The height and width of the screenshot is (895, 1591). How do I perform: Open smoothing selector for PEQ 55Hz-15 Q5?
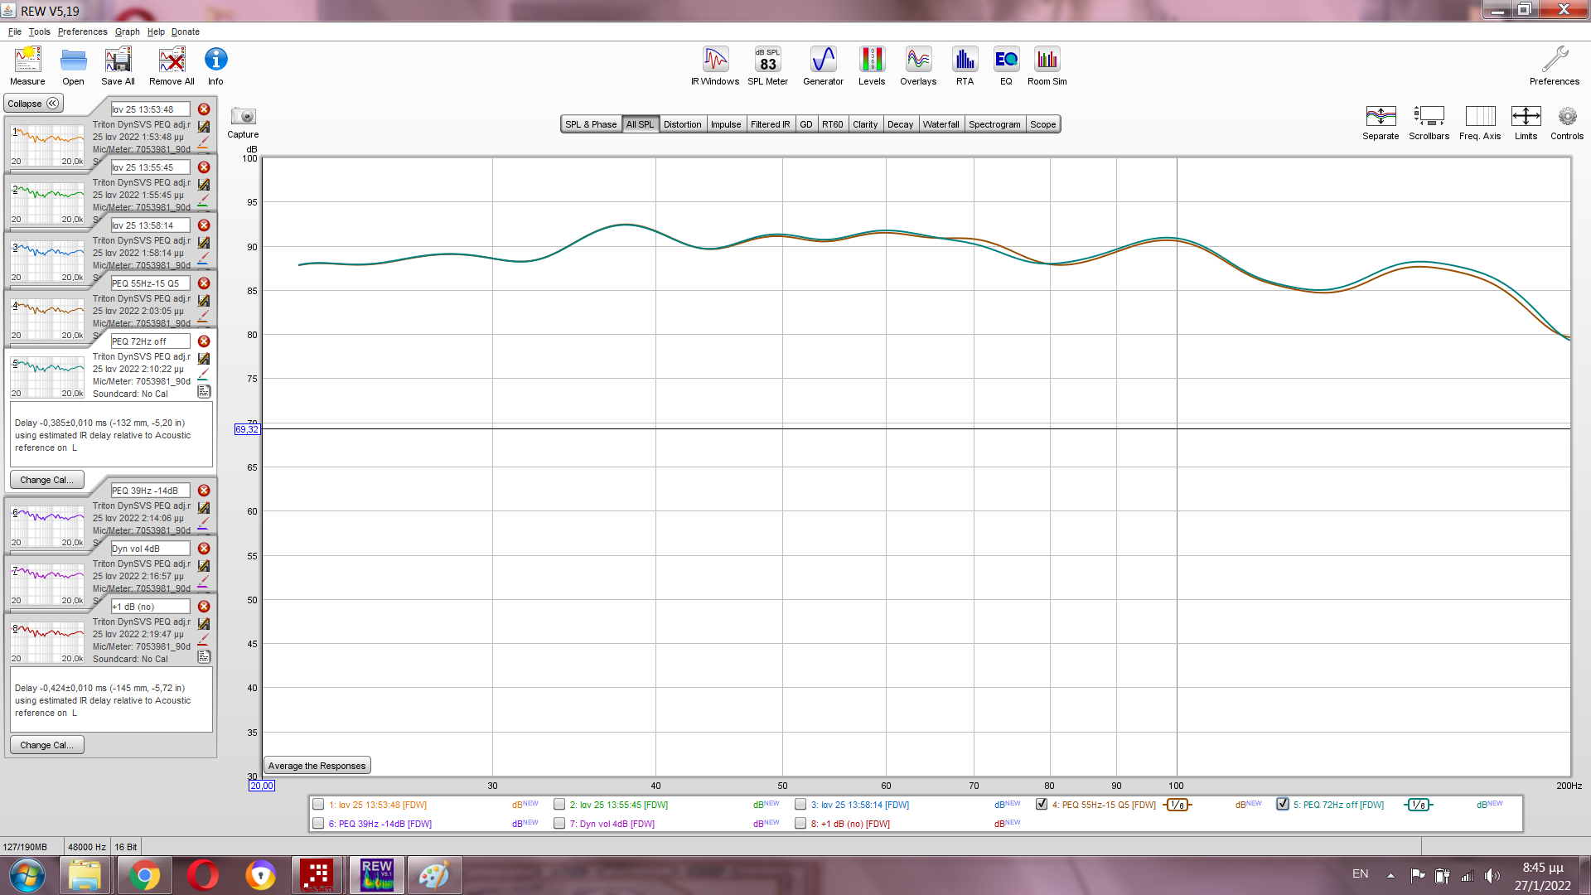click(1176, 805)
